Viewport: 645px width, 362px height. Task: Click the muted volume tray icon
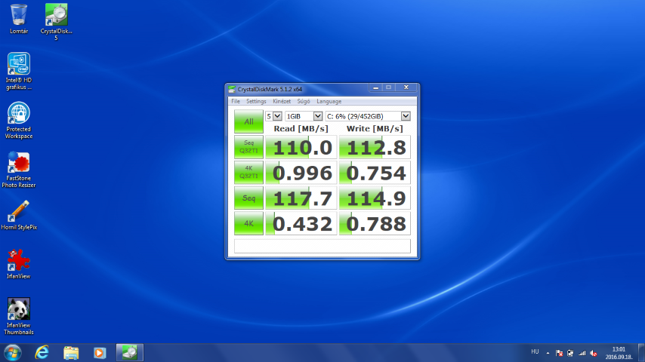(x=594, y=353)
